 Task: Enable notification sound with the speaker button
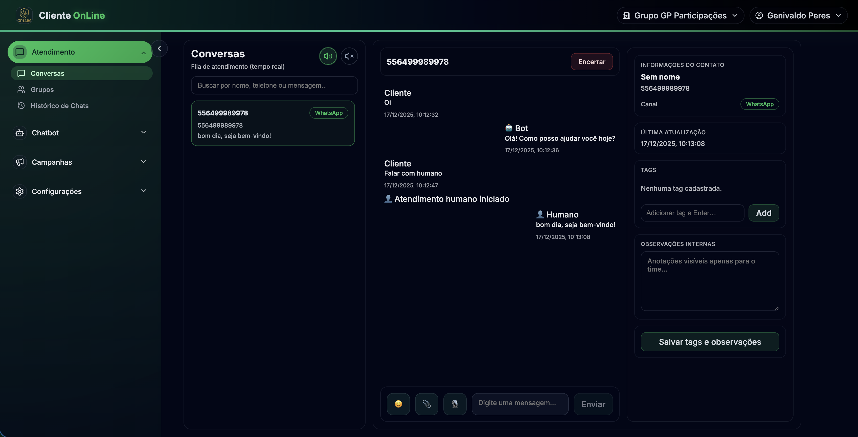click(328, 56)
